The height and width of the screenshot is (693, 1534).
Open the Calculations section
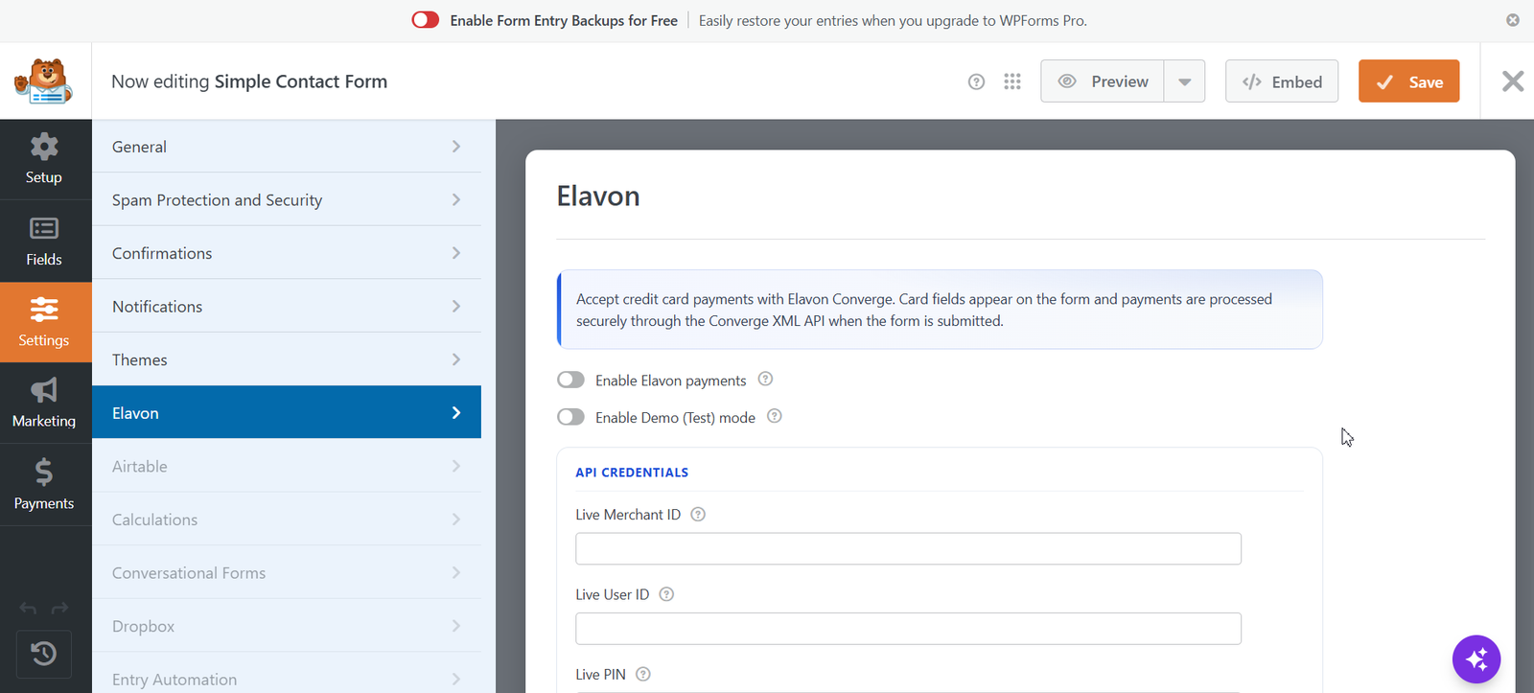pos(287,520)
